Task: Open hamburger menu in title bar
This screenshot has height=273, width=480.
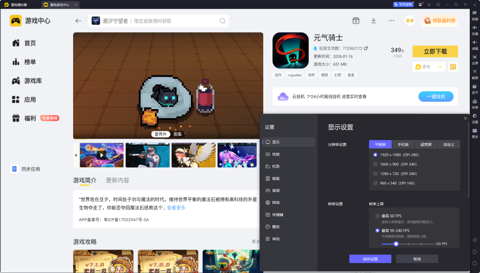Action: coord(429,5)
